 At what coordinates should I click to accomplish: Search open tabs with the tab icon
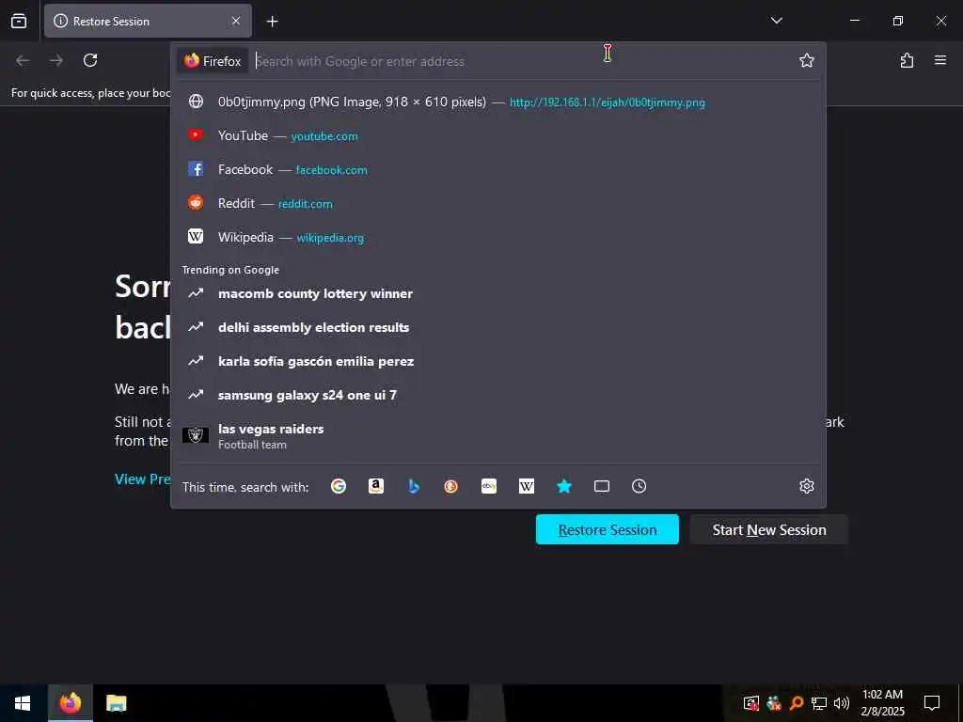[601, 486]
